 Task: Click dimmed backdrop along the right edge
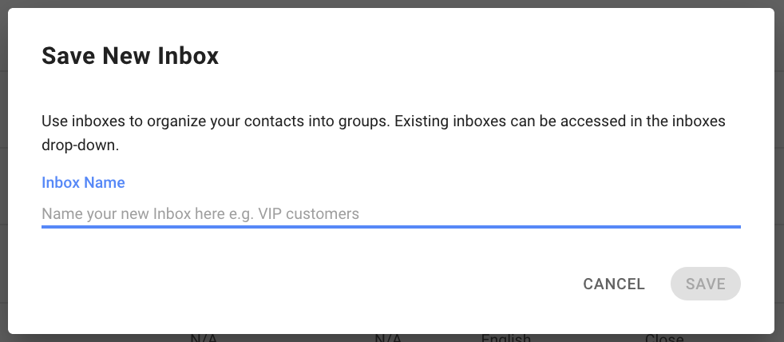point(779,170)
